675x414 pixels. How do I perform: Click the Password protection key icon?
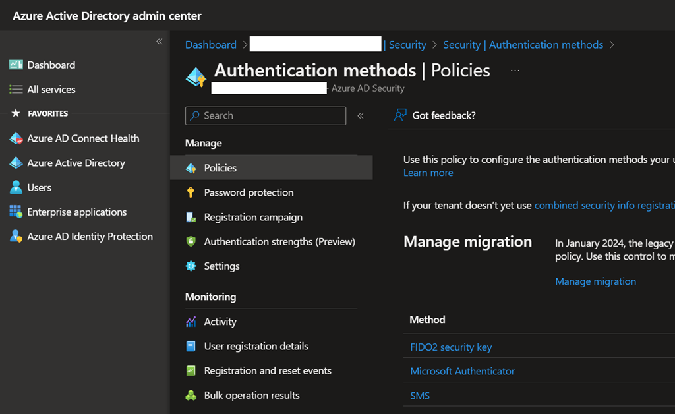191,192
